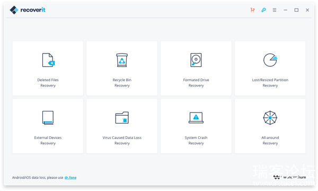Open the dr.fone link
Image resolution: width=318 pixels, height=191 pixels.
pos(70,178)
